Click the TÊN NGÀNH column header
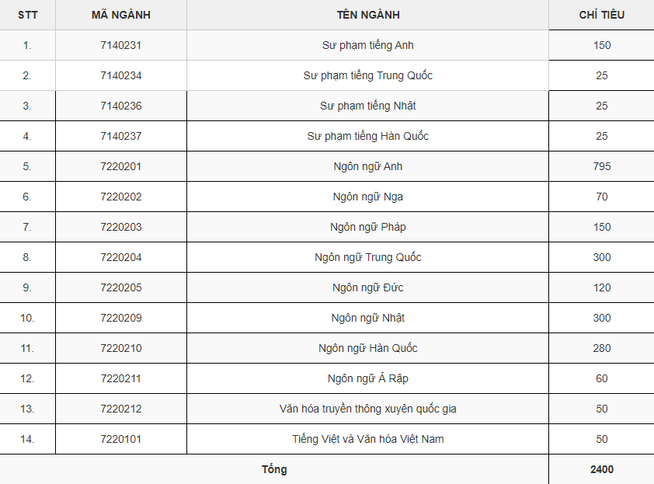The height and width of the screenshot is (484, 654). 368,15
